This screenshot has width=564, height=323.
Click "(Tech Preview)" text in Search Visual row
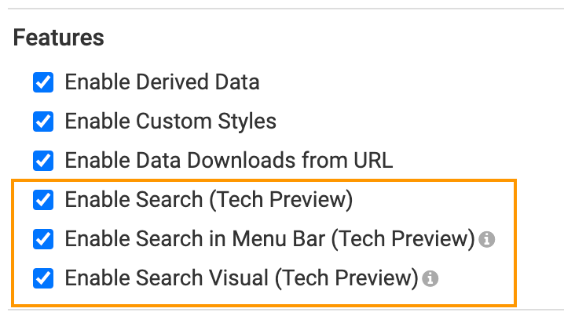(346, 278)
